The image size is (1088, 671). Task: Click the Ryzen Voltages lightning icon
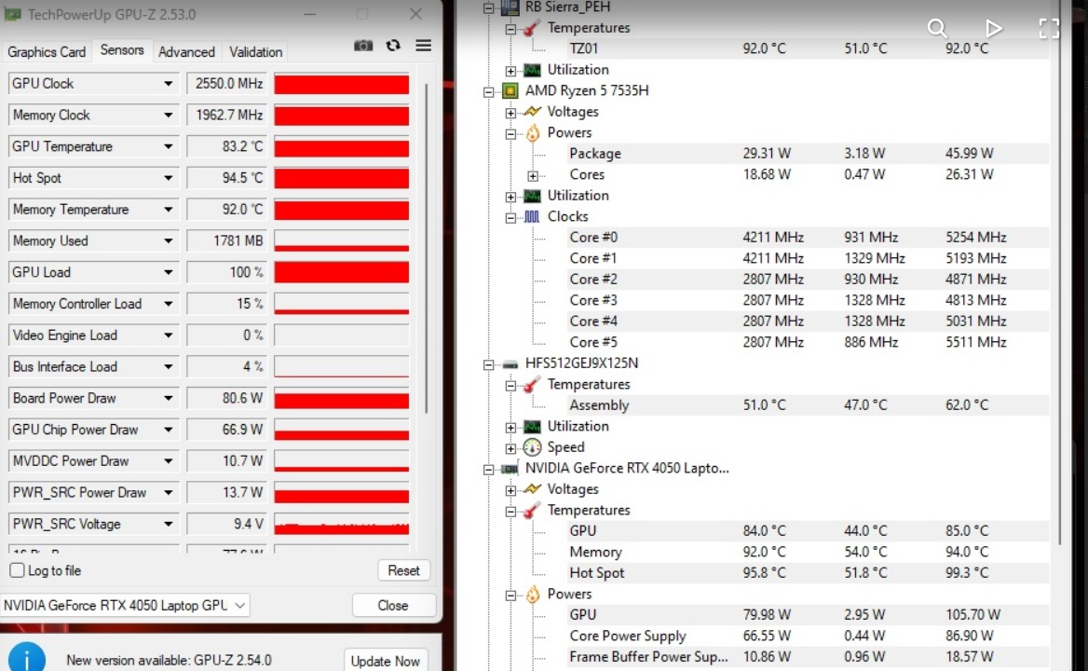pos(532,112)
